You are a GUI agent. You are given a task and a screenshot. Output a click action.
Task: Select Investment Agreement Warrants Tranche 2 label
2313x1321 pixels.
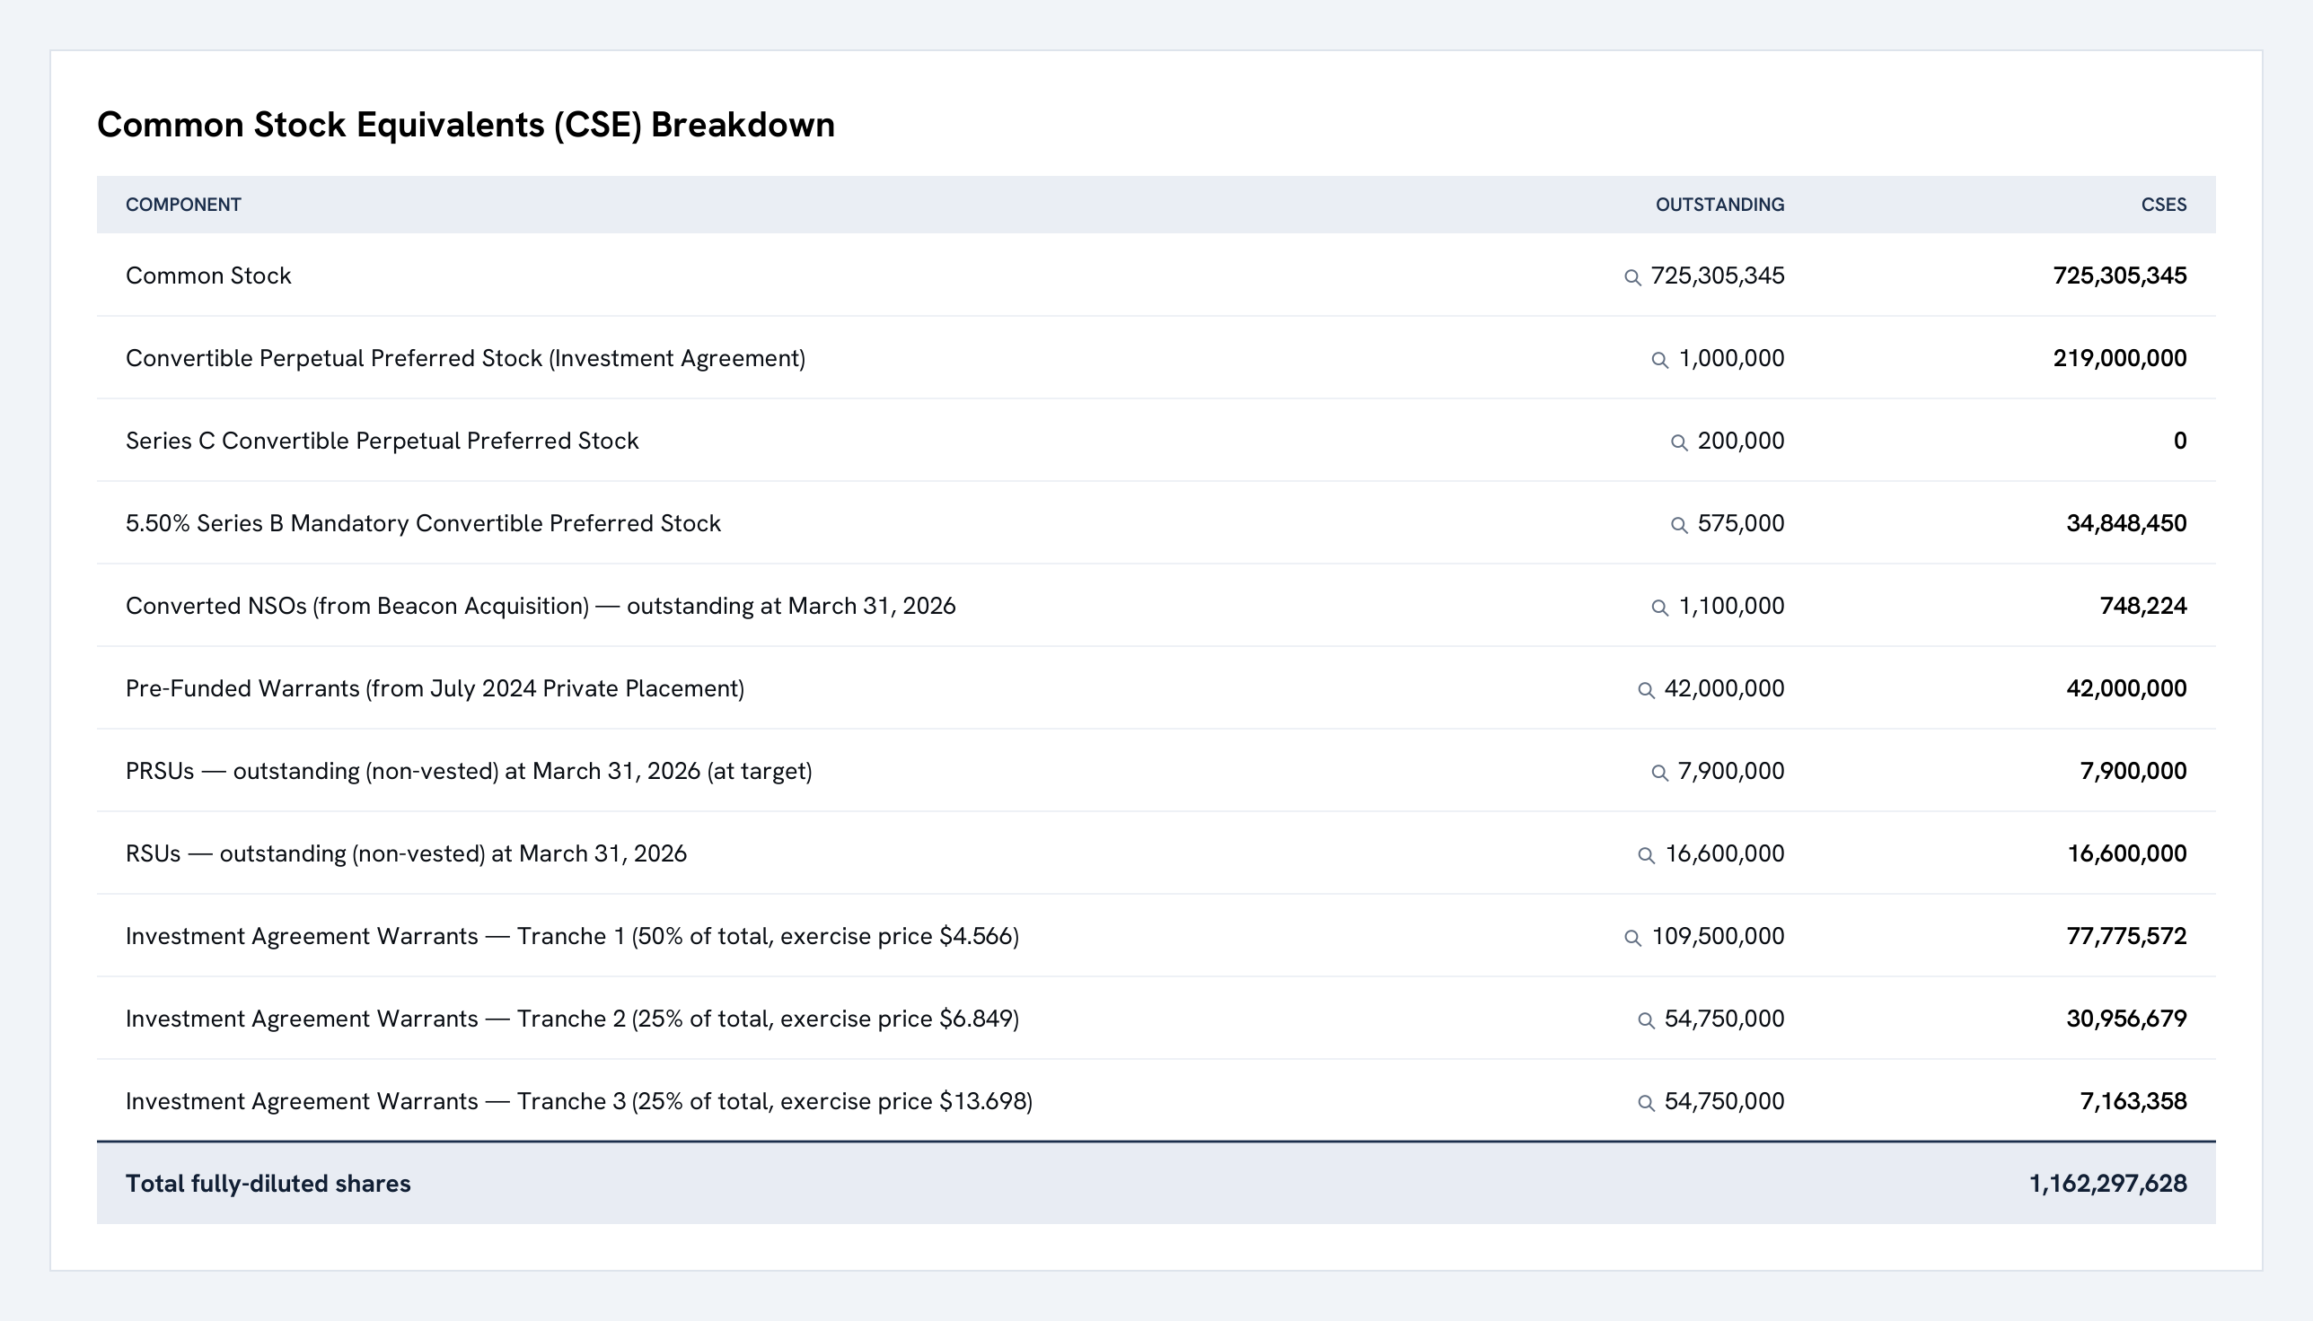coord(572,1019)
